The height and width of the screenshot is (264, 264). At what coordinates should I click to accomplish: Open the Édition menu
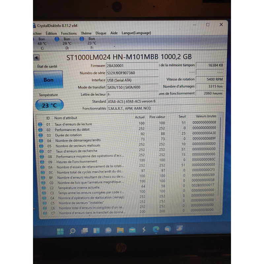click(x=51, y=33)
